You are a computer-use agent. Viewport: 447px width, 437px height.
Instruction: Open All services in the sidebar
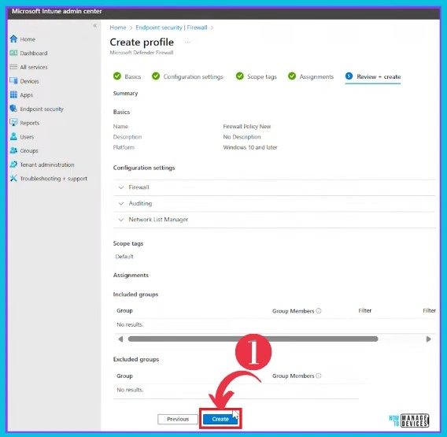(x=34, y=67)
